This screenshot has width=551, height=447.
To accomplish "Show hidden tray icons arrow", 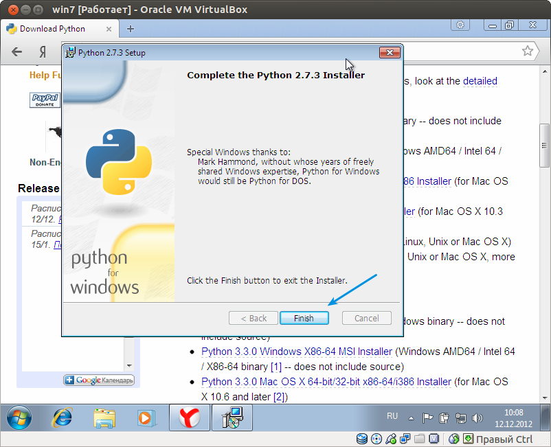I will click(411, 418).
